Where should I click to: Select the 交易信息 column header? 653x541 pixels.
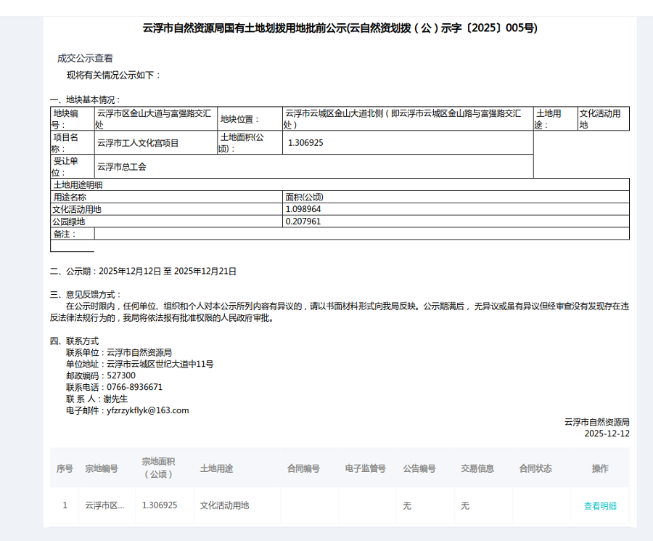[477, 468]
